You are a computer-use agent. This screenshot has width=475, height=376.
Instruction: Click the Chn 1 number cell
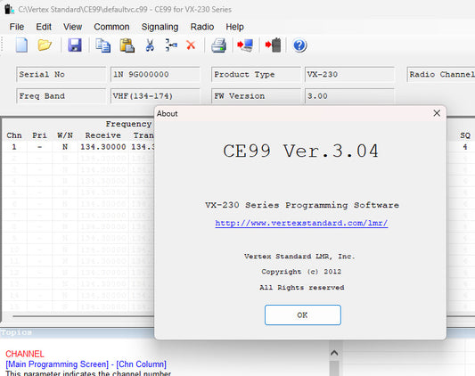tap(14, 147)
